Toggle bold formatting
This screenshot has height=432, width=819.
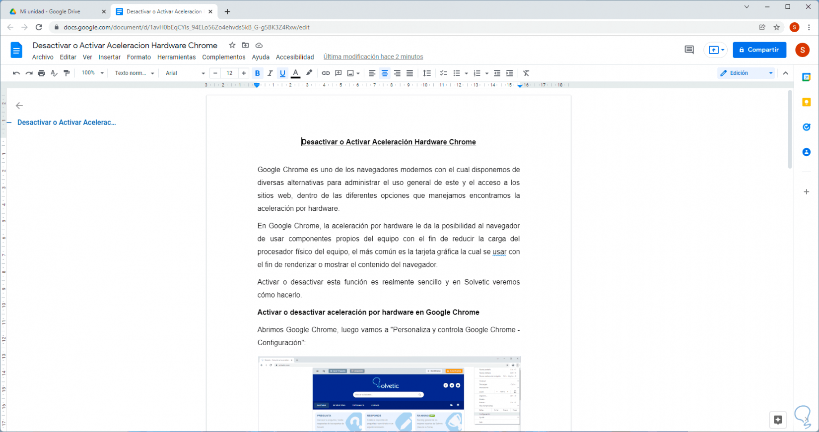[x=257, y=73]
